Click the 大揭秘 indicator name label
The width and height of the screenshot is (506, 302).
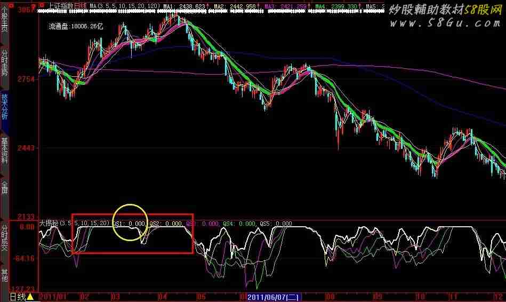(50, 223)
